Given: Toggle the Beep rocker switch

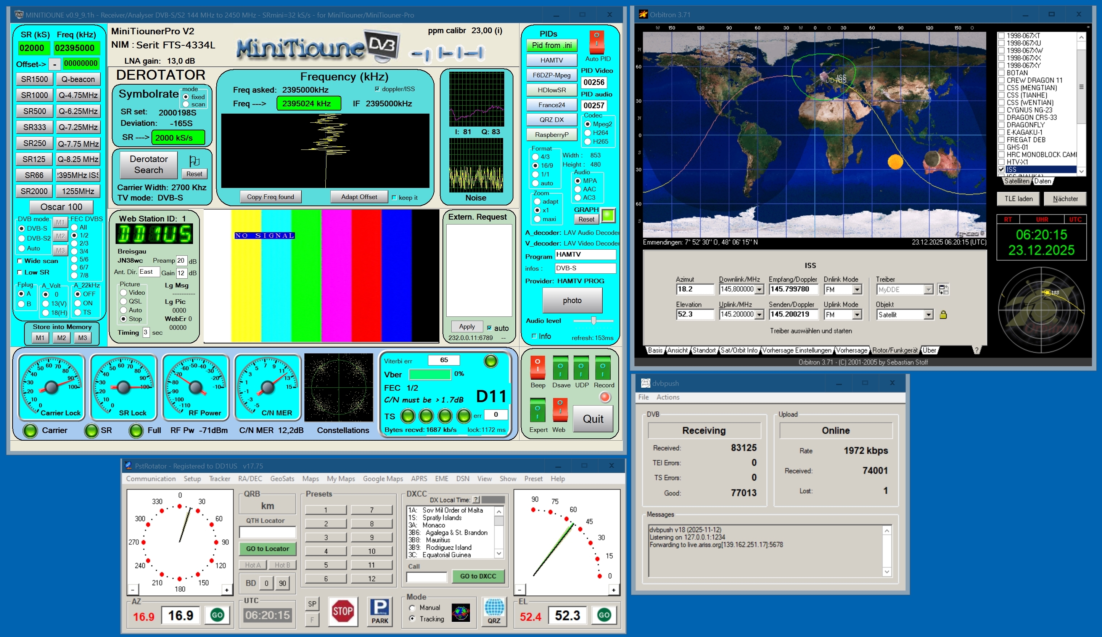Looking at the screenshot, I should click(x=537, y=367).
